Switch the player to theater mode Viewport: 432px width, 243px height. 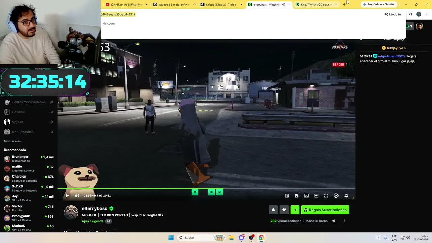pyautogui.click(x=316, y=196)
